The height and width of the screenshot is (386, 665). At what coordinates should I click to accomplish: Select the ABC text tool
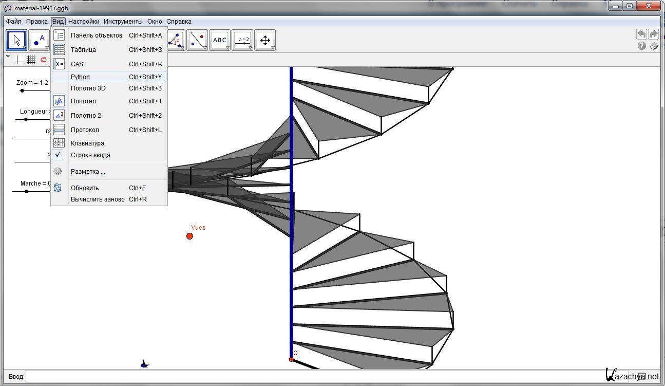click(220, 40)
